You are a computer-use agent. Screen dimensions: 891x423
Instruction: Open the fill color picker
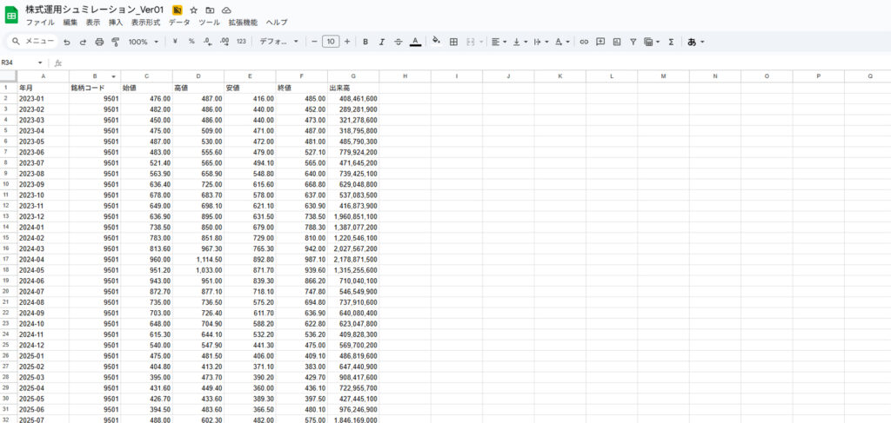pyautogui.click(x=436, y=42)
